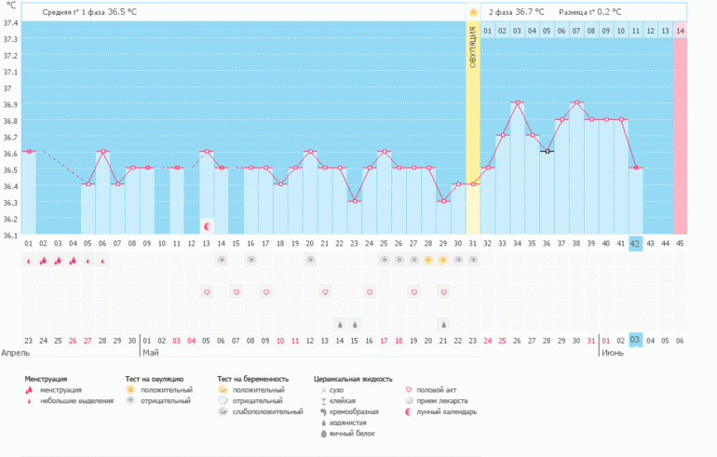Click the lowest temperature point on day 23

click(355, 201)
